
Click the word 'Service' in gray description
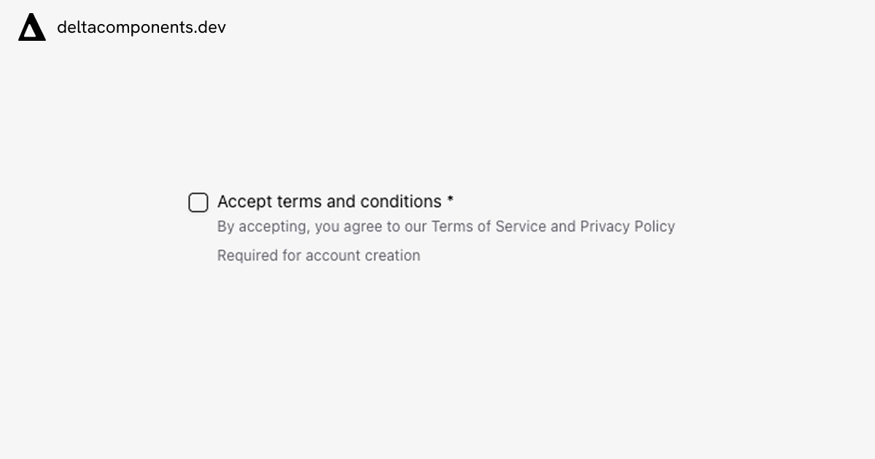(521, 227)
